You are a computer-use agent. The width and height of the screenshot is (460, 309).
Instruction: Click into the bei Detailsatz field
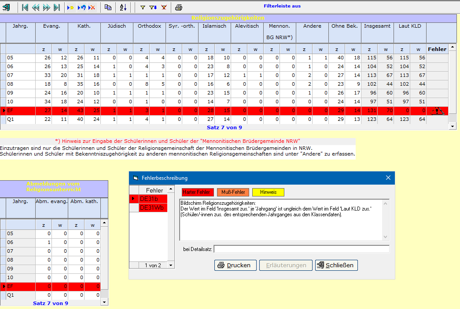[302, 249]
